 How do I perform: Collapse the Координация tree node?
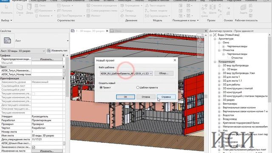click(x=215, y=62)
